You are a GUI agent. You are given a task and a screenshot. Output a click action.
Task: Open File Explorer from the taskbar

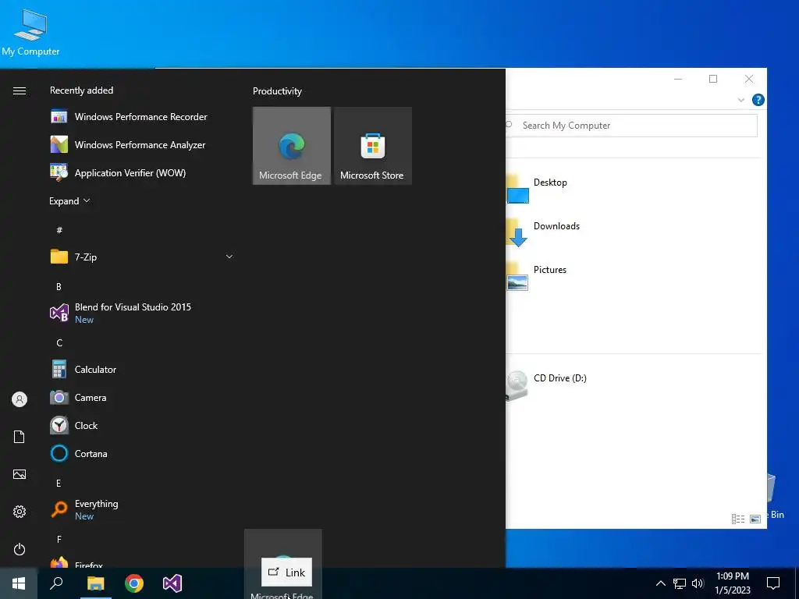point(95,583)
